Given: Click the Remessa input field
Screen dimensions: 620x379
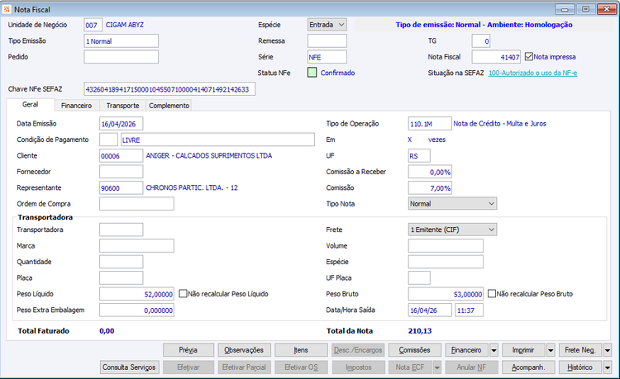Looking at the screenshot, I should point(327,41).
